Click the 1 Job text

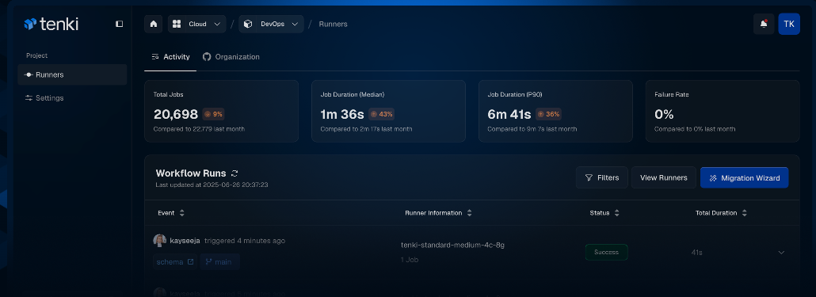pyautogui.click(x=410, y=260)
